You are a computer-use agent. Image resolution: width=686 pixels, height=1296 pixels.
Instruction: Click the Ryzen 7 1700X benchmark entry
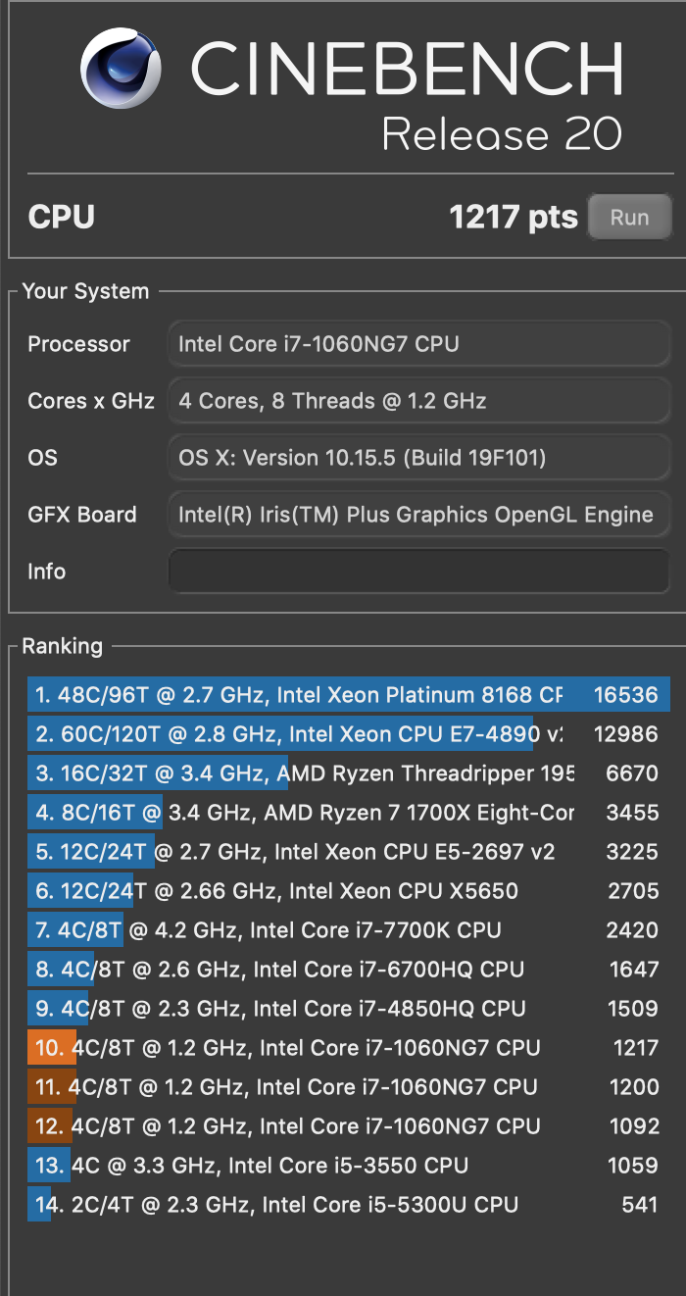coord(343,812)
